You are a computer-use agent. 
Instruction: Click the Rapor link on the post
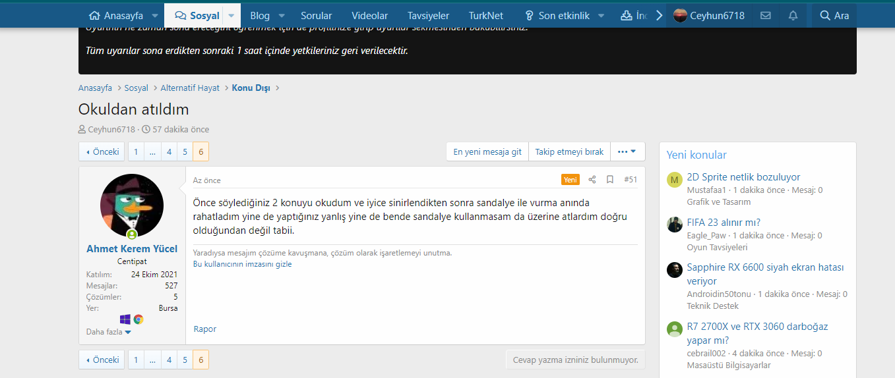pyautogui.click(x=204, y=329)
